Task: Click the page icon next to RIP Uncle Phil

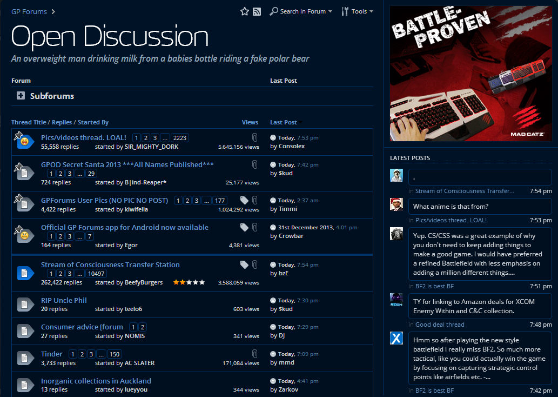Action: pos(24,304)
